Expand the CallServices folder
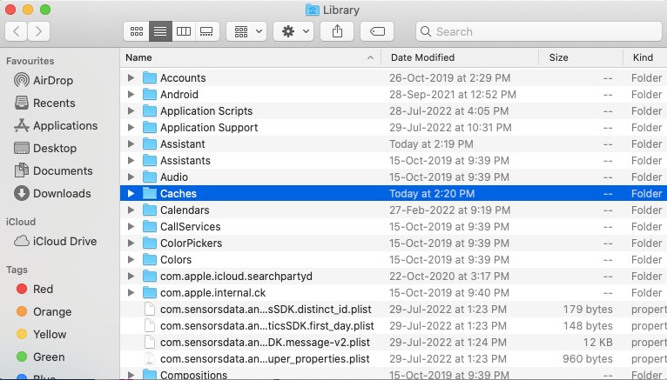Viewport: 667px width, 380px height. [x=131, y=227]
